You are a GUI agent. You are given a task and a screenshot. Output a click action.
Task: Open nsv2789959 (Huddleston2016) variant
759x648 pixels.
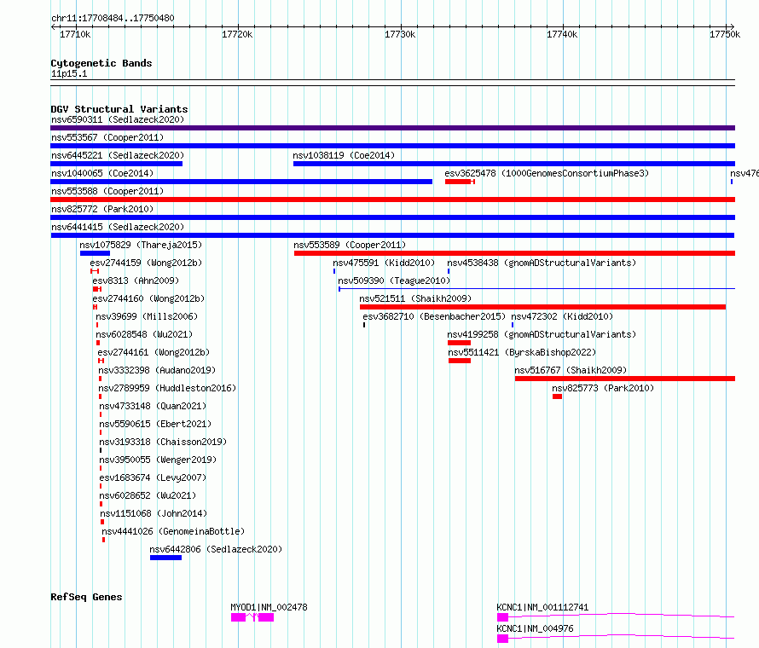pos(167,388)
